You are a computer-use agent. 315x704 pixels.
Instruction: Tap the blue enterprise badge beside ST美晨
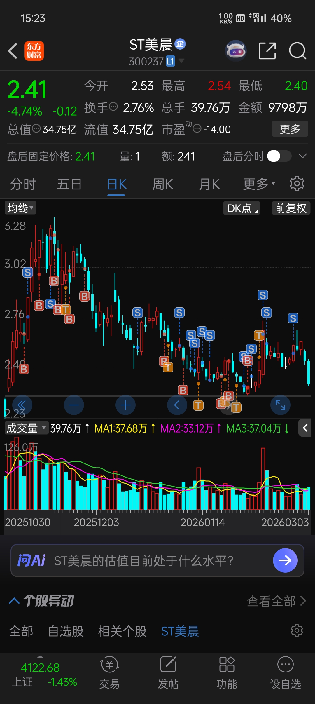pyautogui.click(x=180, y=44)
